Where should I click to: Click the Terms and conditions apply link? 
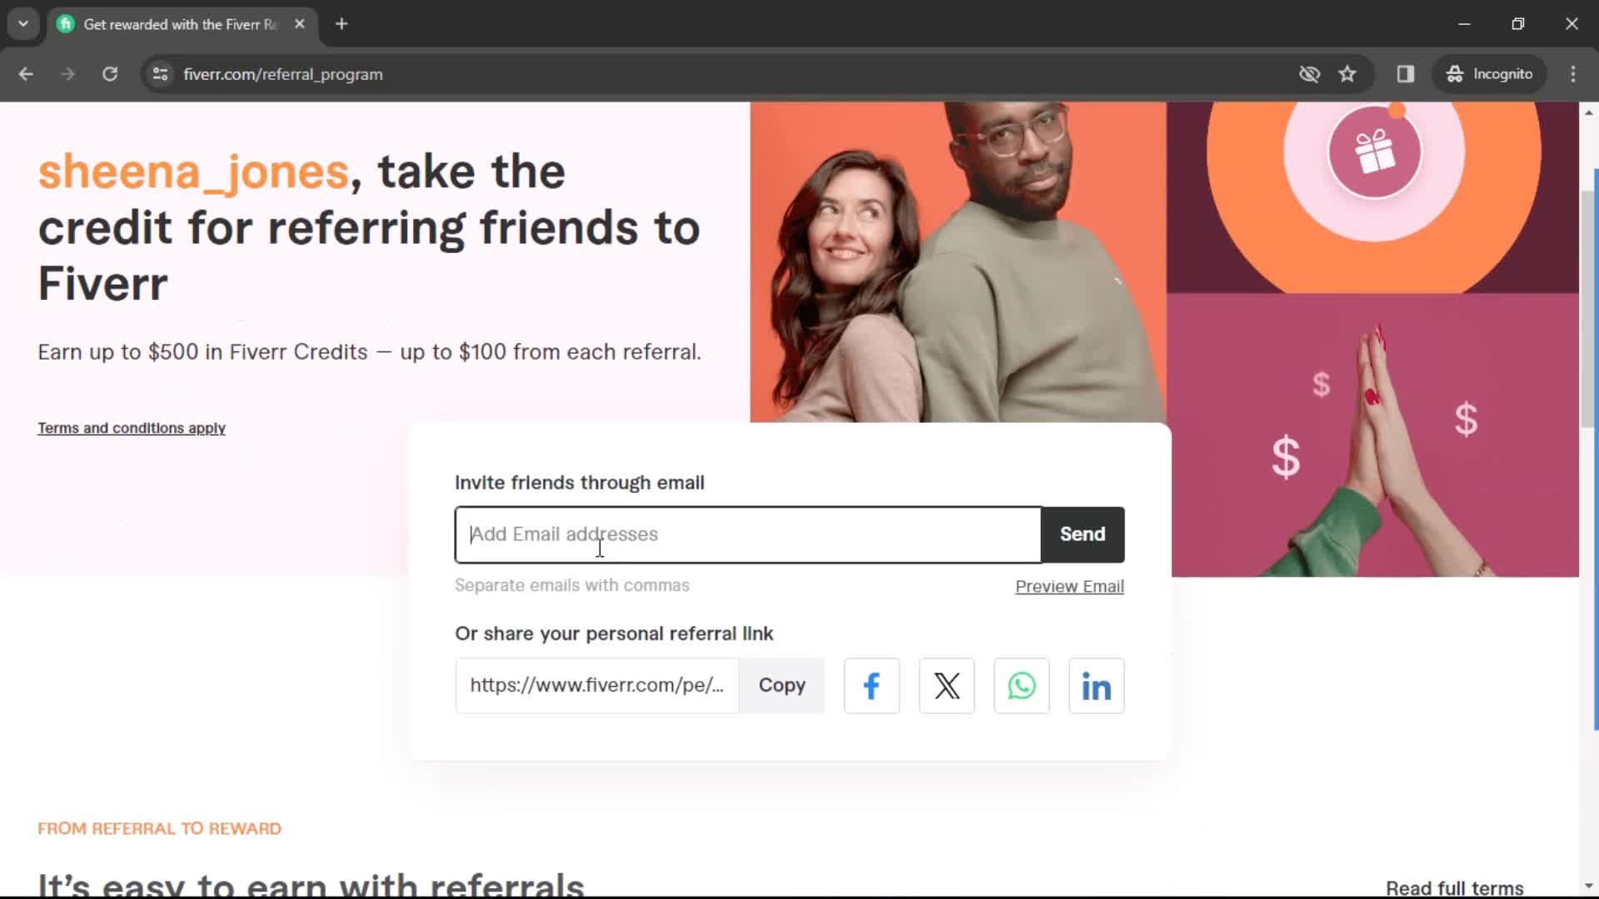[x=131, y=428]
